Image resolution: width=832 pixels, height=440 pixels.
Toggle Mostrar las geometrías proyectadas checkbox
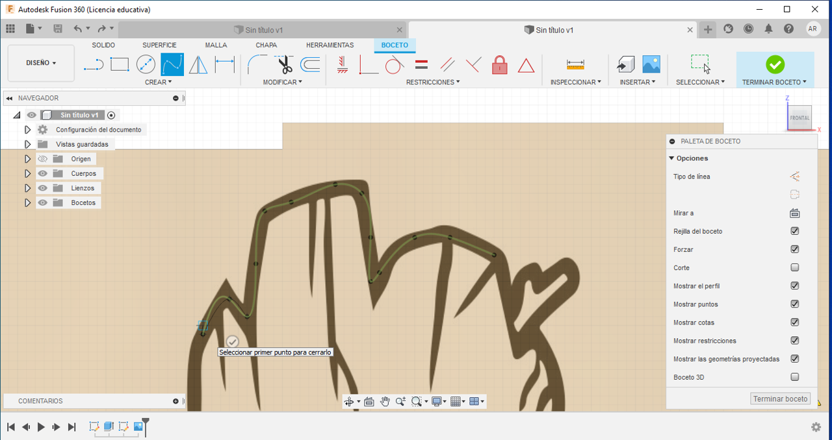(794, 358)
